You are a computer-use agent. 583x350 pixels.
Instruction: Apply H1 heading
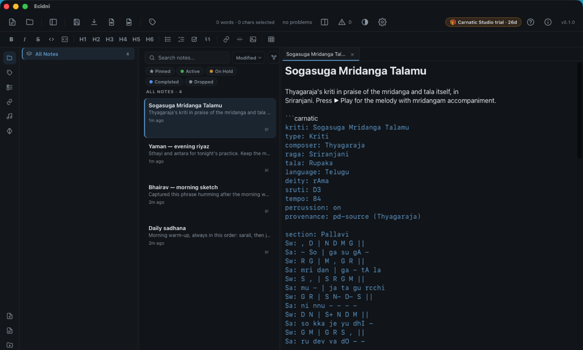83,39
